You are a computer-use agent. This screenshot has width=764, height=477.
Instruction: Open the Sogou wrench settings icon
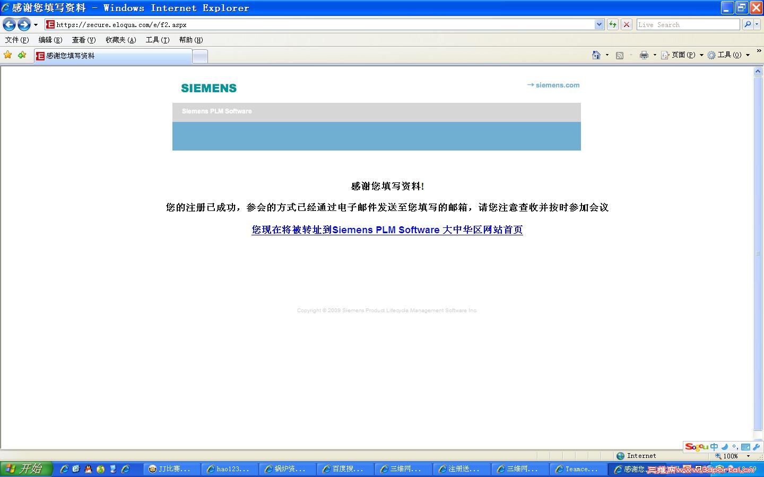[757, 447]
